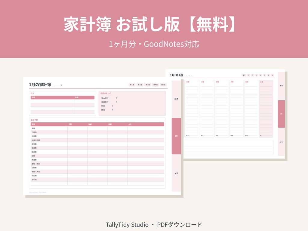Image resolution: width=308 pixels, height=231 pixels.
Task: Click the 水道光熱費 row label
Action: 36,140
